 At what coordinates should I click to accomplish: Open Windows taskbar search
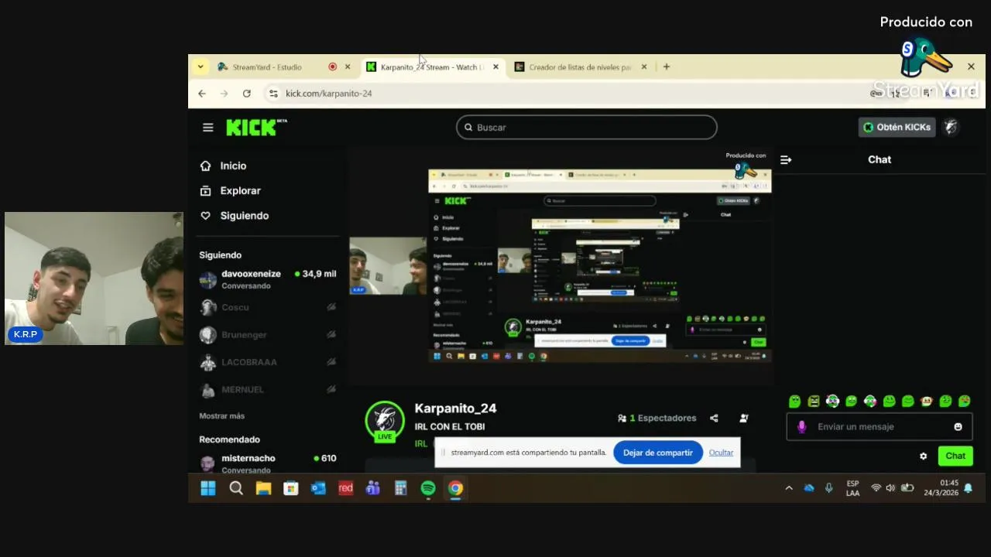[x=236, y=488]
